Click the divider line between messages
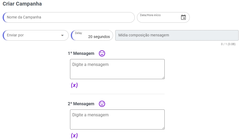 pyautogui.click(x=117, y=94)
